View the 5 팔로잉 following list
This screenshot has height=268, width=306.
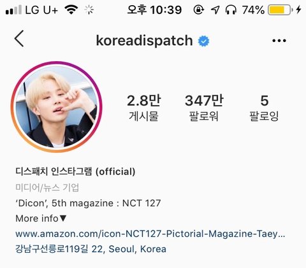[264, 108]
